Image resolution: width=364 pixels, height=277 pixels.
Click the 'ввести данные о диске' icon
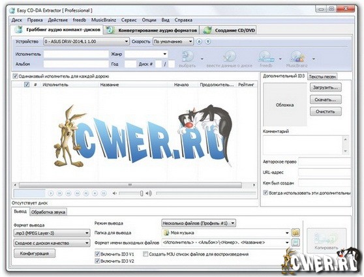(x=230, y=56)
